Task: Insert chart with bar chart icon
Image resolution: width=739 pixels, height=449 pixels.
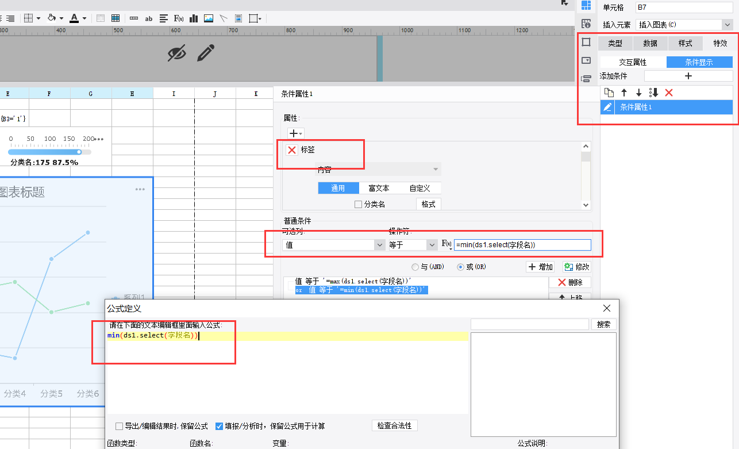Action: (194, 18)
